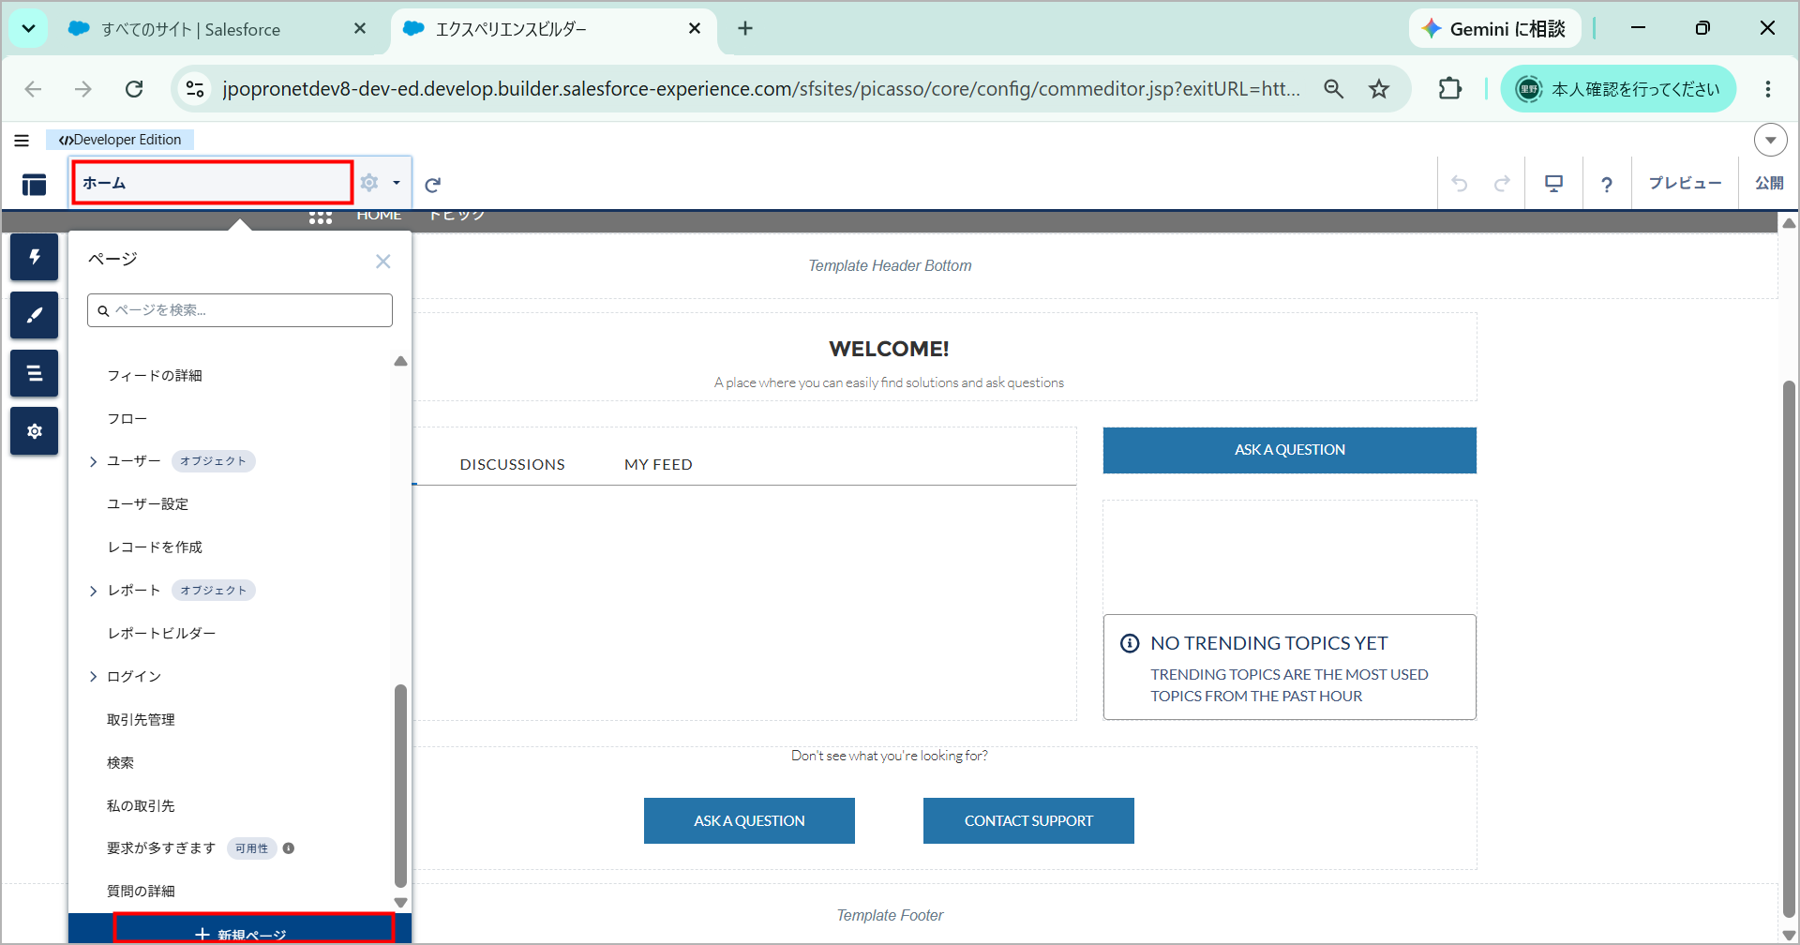The image size is (1800, 945).
Task: Switch to the MY FEED tab
Action: (x=658, y=464)
